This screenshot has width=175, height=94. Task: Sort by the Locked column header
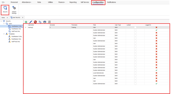point(135,25)
